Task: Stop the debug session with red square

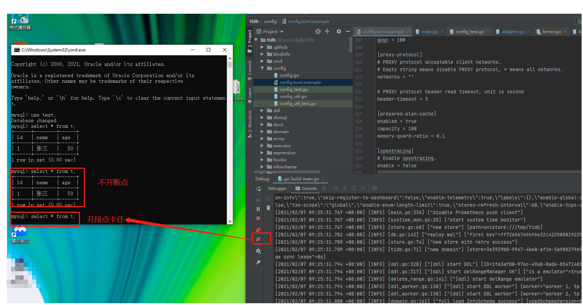Action: click(258, 218)
